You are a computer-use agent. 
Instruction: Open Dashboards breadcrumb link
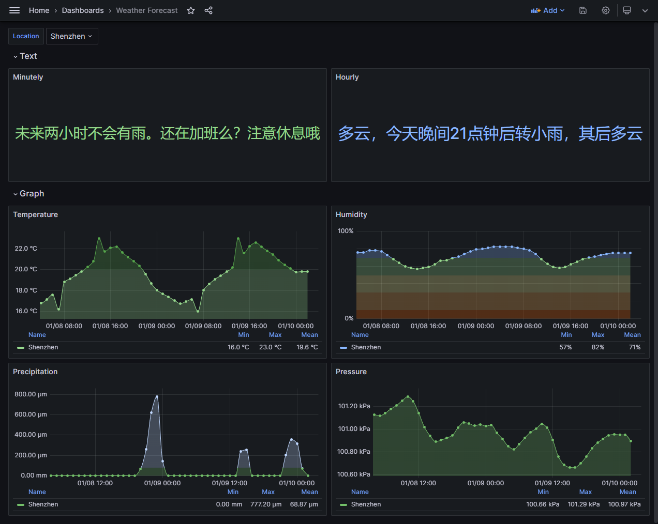coord(83,10)
